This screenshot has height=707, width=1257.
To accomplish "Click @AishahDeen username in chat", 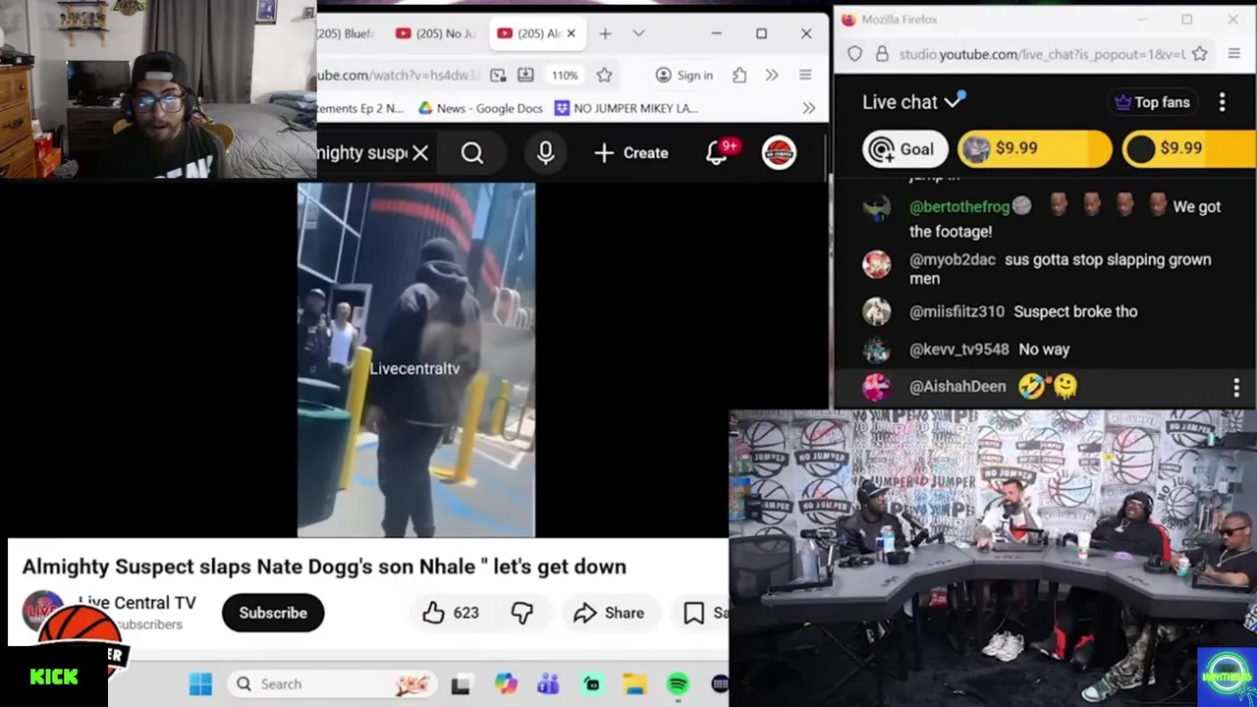I will point(957,387).
